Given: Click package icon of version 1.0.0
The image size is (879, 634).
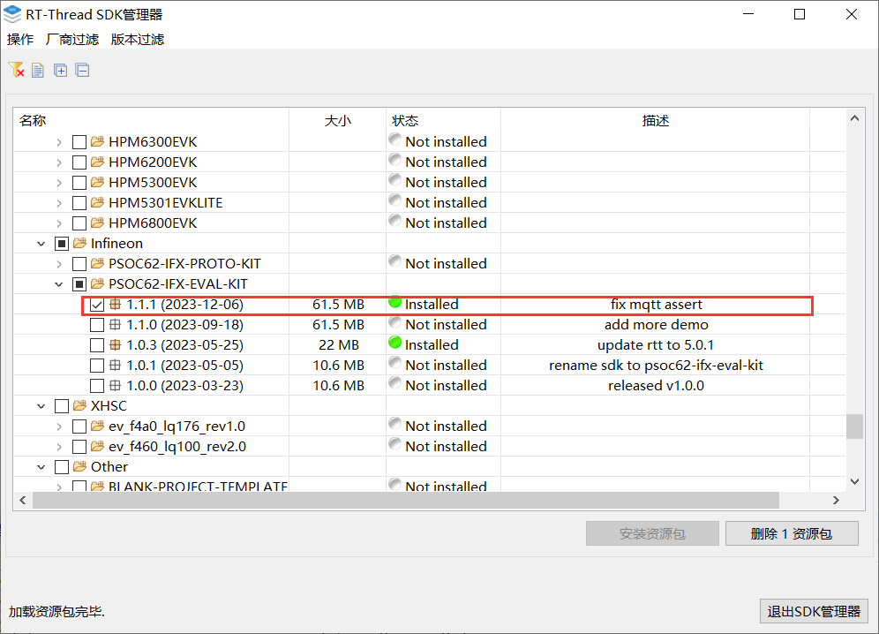Looking at the screenshot, I should point(115,386).
